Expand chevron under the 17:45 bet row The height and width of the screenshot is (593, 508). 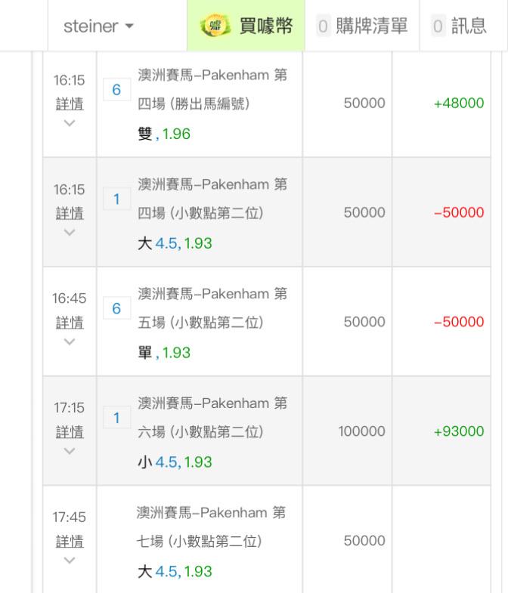[x=70, y=560]
